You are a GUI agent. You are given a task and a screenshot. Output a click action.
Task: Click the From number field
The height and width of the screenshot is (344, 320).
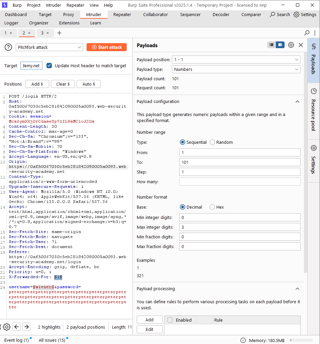coord(240,152)
